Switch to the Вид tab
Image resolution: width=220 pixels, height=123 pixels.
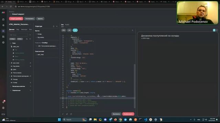pyautogui.click(x=18, y=29)
